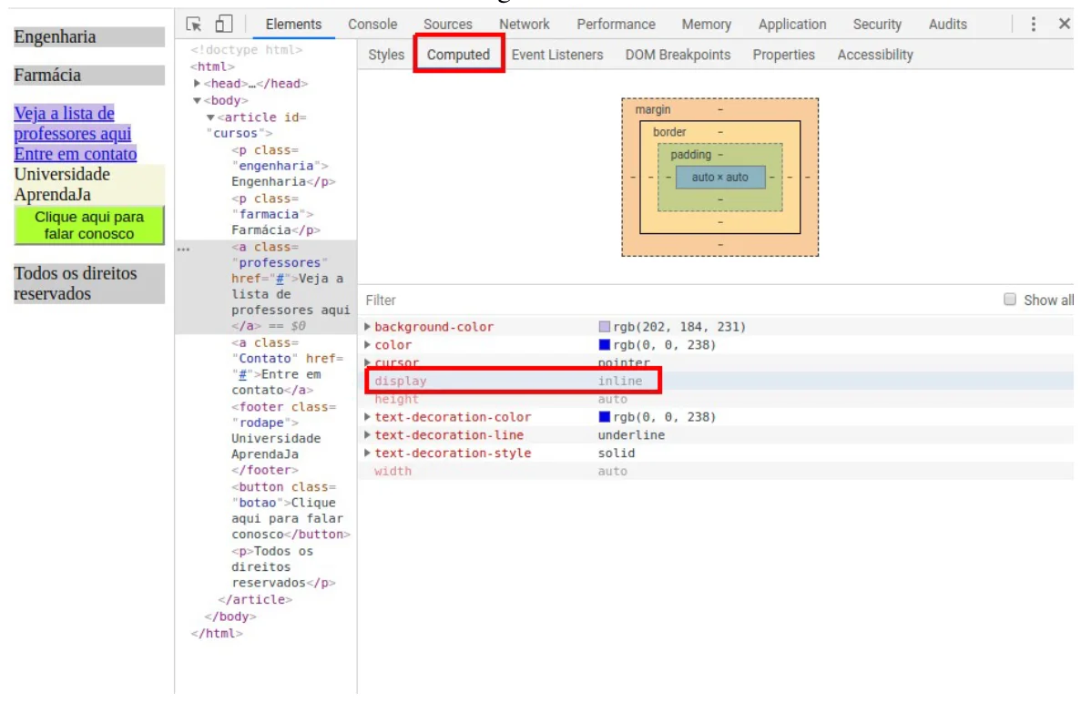Expand the cursor computed property
This screenshot has height=703, width=1081.
(x=367, y=362)
